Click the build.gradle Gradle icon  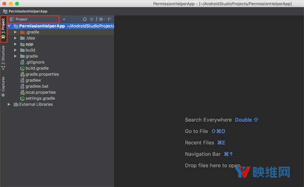(x=22, y=68)
